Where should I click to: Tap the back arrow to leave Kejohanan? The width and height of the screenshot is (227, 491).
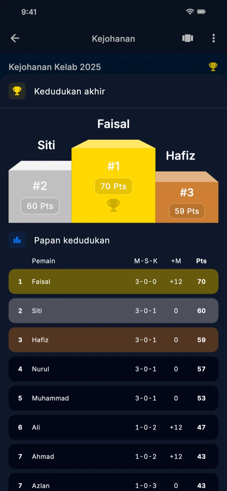15,38
